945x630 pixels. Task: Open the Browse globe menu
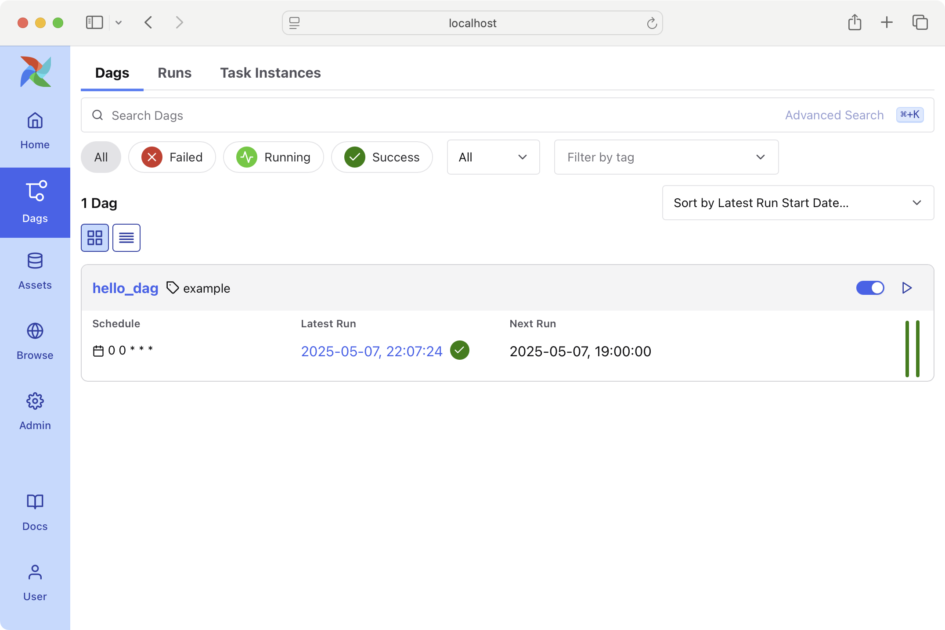pyautogui.click(x=35, y=341)
